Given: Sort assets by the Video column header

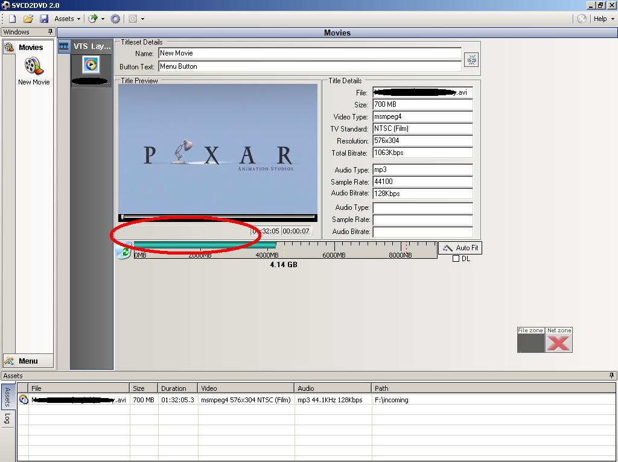Looking at the screenshot, I should point(246,388).
